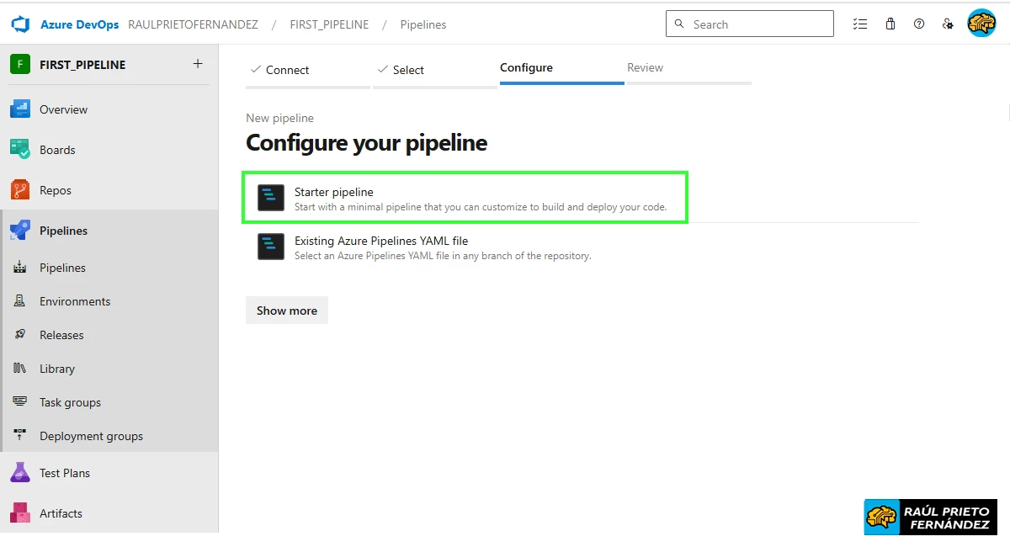Open the Releases section
Screen dimensions: 1010x547
[63, 334]
